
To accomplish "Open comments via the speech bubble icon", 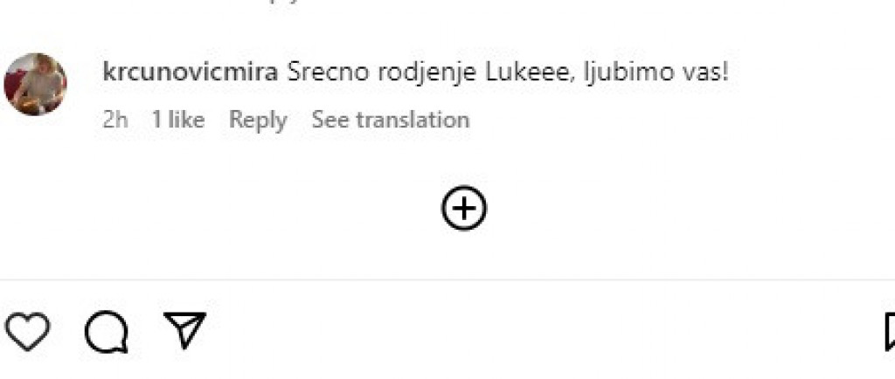I will coord(107,332).
